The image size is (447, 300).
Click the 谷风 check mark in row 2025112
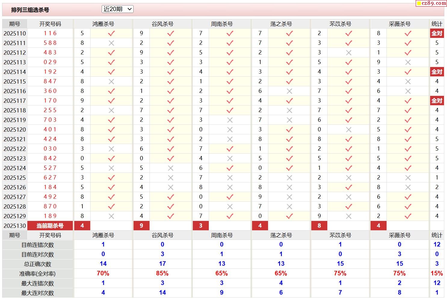point(171,53)
